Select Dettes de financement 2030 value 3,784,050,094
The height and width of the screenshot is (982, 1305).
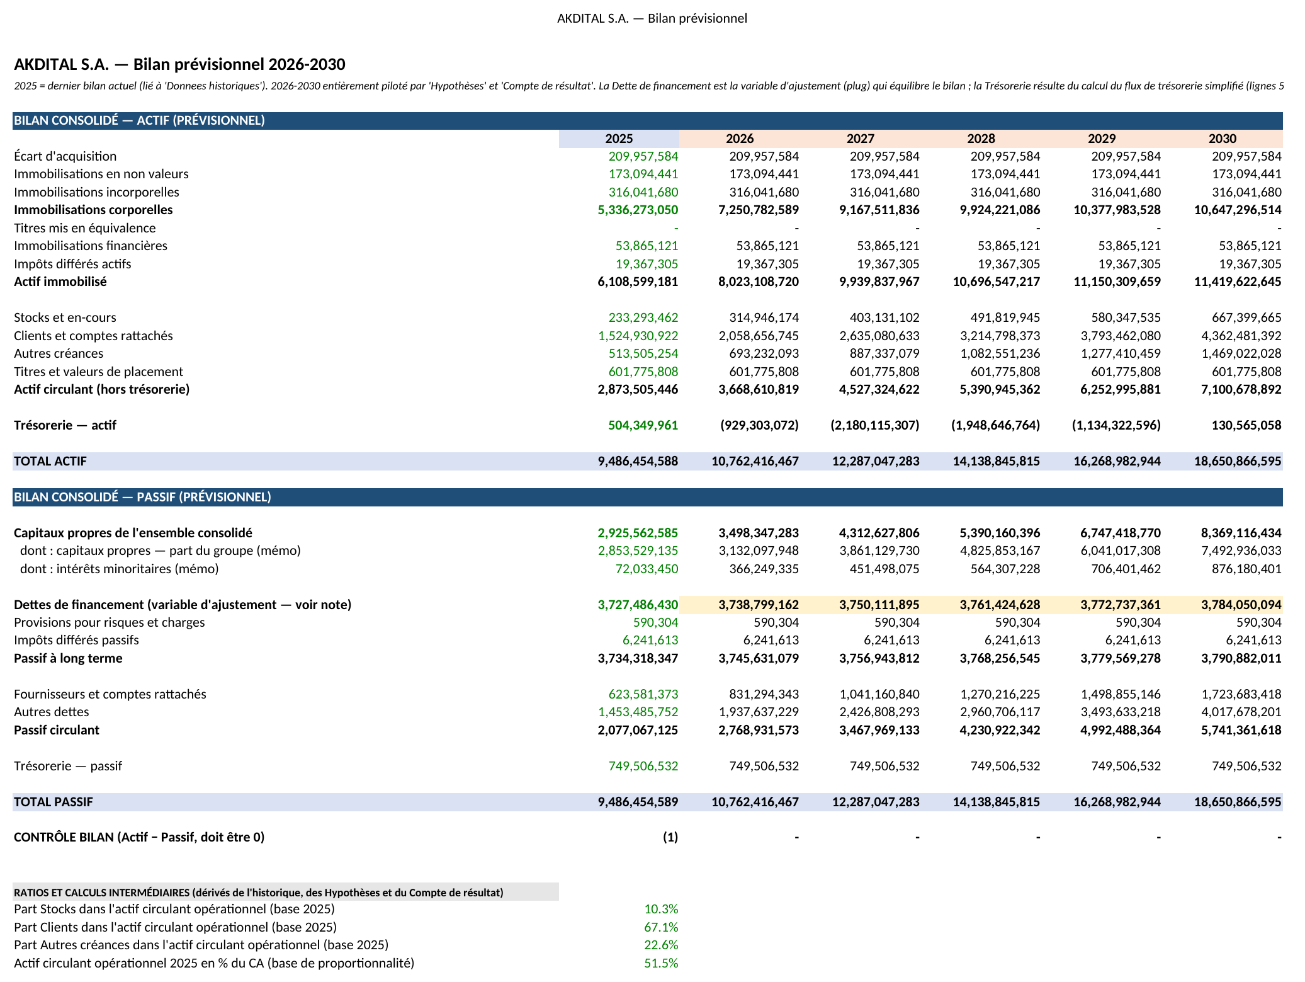[x=1241, y=605]
